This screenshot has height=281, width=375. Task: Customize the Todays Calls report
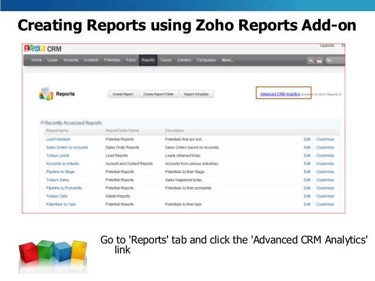pos(325,196)
